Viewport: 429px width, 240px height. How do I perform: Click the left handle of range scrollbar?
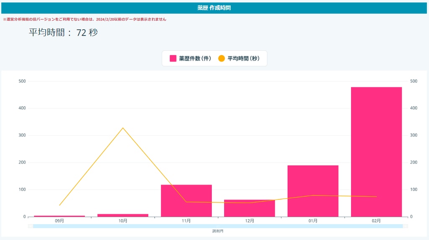click(31, 226)
